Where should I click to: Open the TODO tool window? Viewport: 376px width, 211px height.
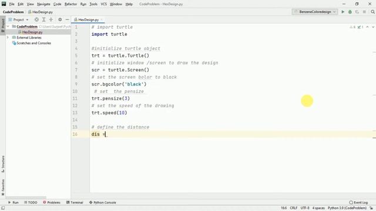point(31,202)
